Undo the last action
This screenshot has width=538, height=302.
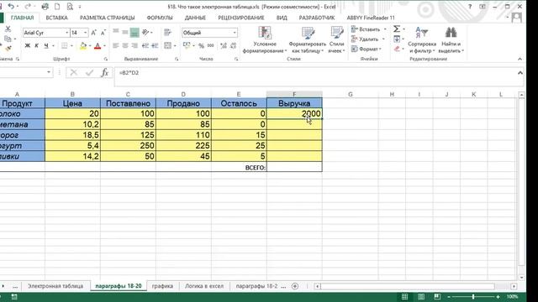[11, 6]
